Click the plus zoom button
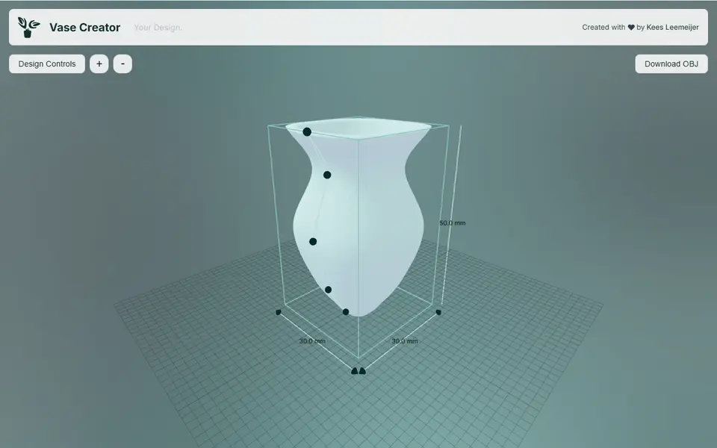This screenshot has width=717, height=448. [99, 64]
